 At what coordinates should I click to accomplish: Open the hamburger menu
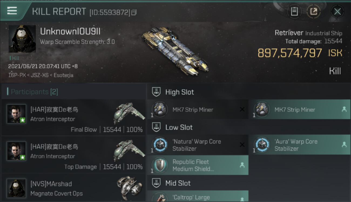(12, 11)
